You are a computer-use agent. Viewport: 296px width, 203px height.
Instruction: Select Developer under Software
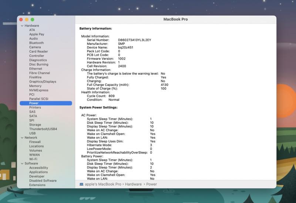click(x=37, y=176)
